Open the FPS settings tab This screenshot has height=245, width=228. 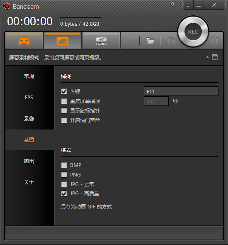point(29,97)
